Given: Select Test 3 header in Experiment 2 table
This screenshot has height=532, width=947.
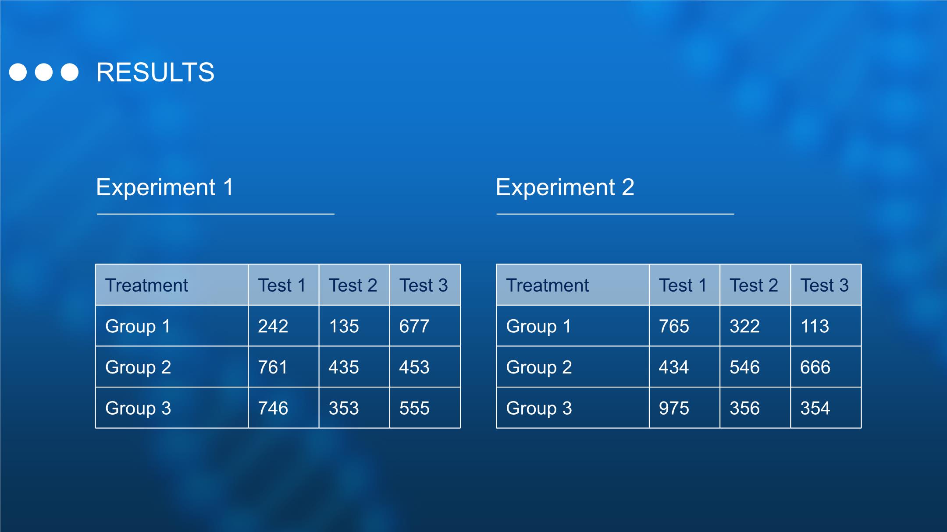Looking at the screenshot, I should click(825, 285).
